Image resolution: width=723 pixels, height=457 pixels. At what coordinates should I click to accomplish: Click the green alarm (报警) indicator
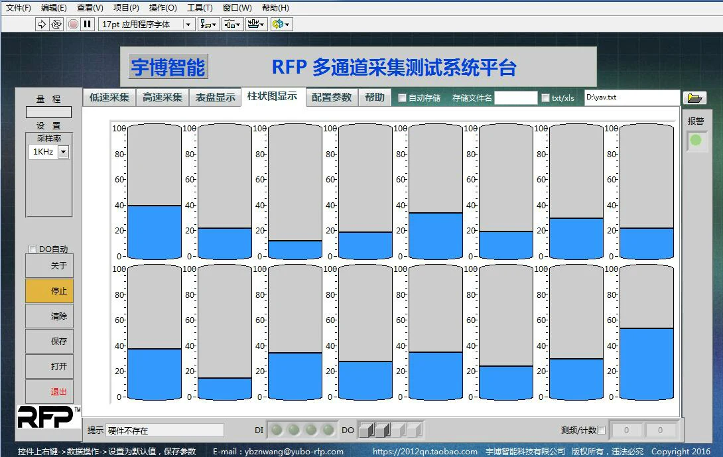pos(696,140)
